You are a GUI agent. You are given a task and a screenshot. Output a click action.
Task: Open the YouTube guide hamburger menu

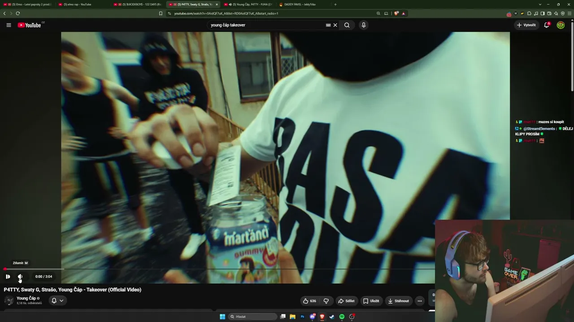(9, 25)
